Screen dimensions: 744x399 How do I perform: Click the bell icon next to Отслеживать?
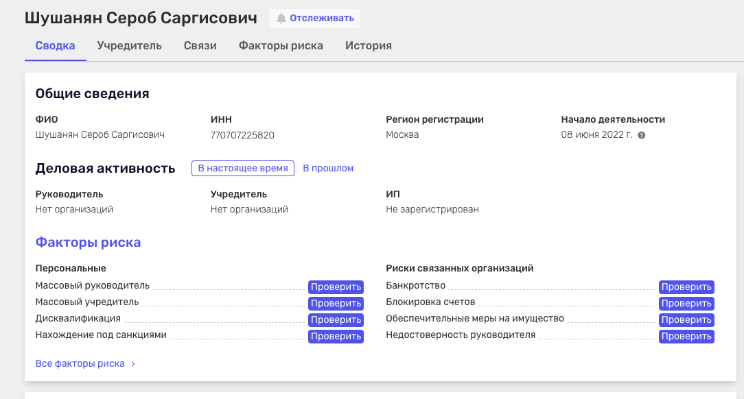[281, 18]
